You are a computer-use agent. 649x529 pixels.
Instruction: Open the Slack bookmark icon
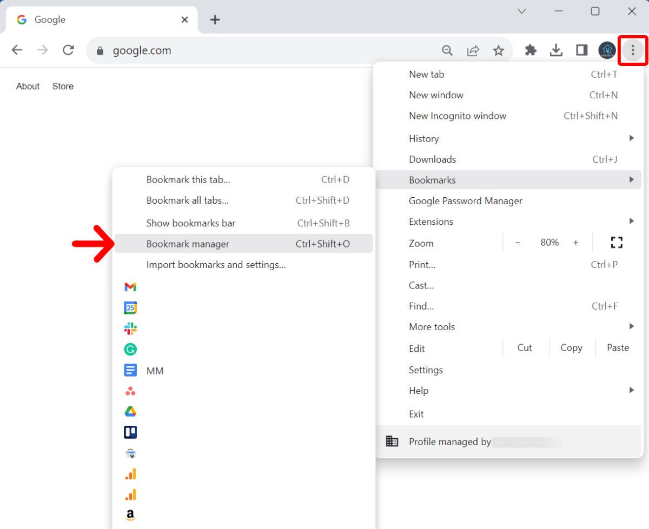point(130,328)
